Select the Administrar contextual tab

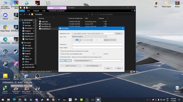57,8
